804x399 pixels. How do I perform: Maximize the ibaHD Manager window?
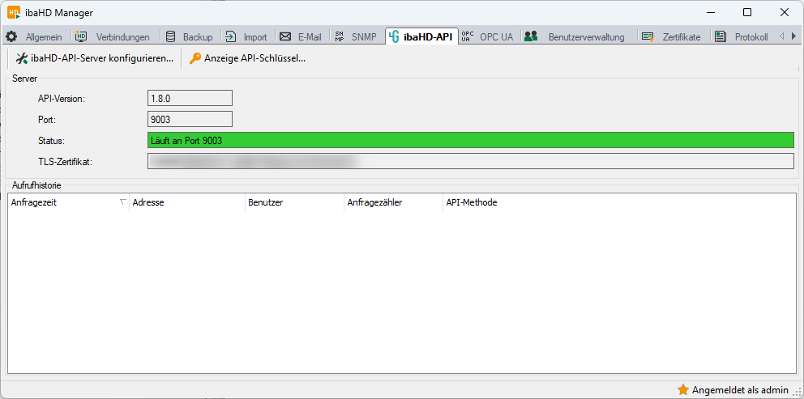coord(747,12)
